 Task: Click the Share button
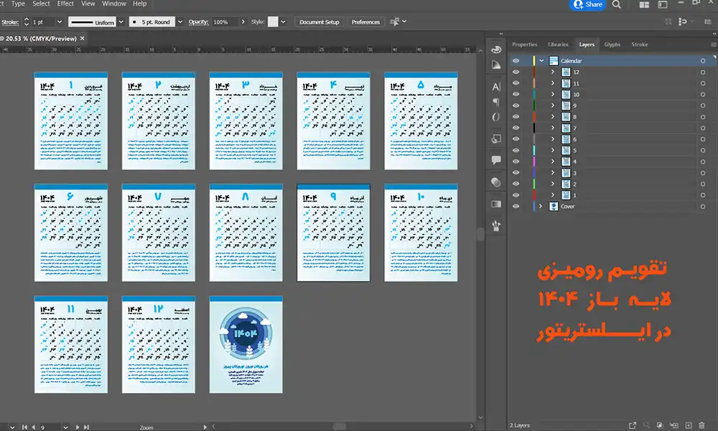pyautogui.click(x=587, y=4)
